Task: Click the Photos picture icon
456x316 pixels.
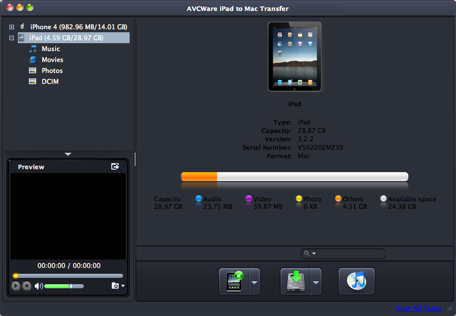Action: pyautogui.click(x=33, y=70)
